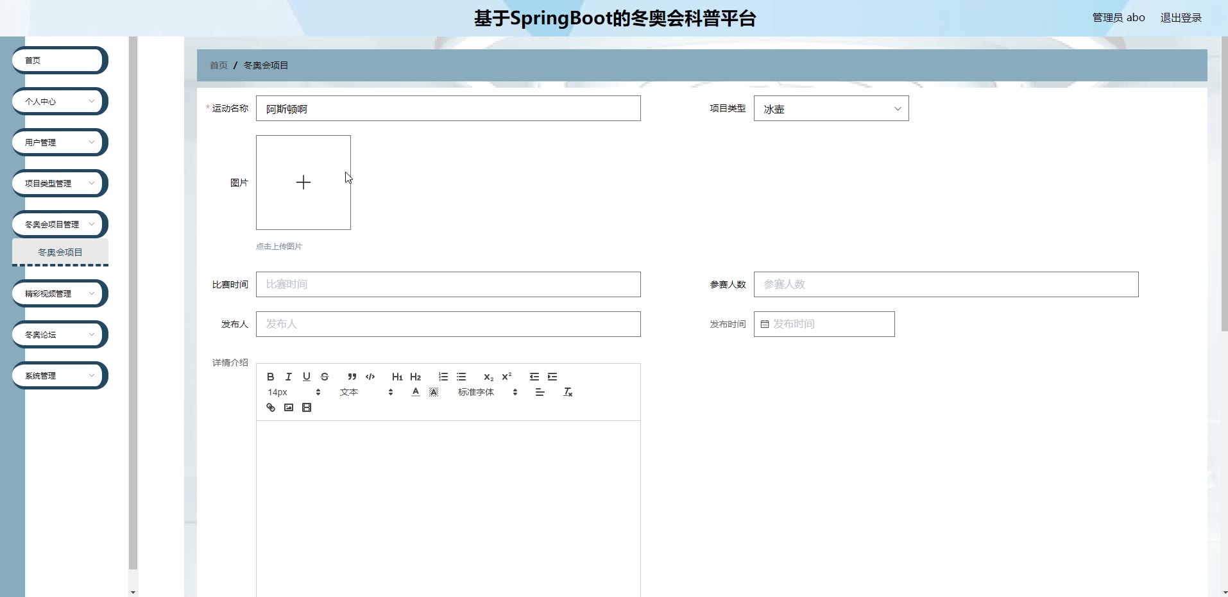Screen dimensions: 1228x597
Task: Pick the text font color
Action: 416,392
